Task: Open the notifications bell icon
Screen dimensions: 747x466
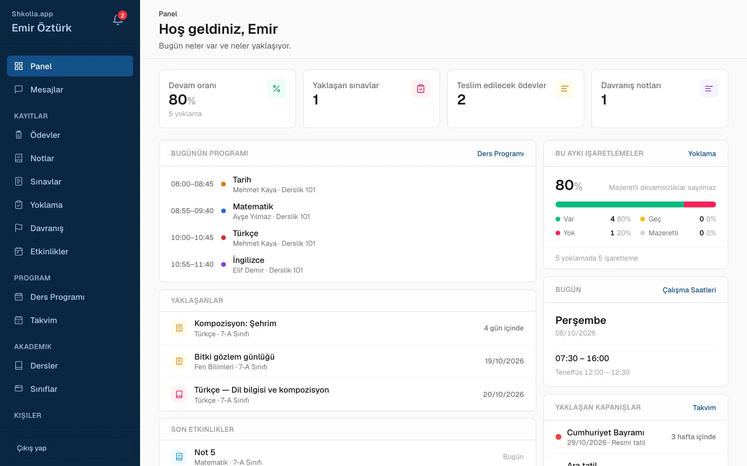Action: (118, 20)
